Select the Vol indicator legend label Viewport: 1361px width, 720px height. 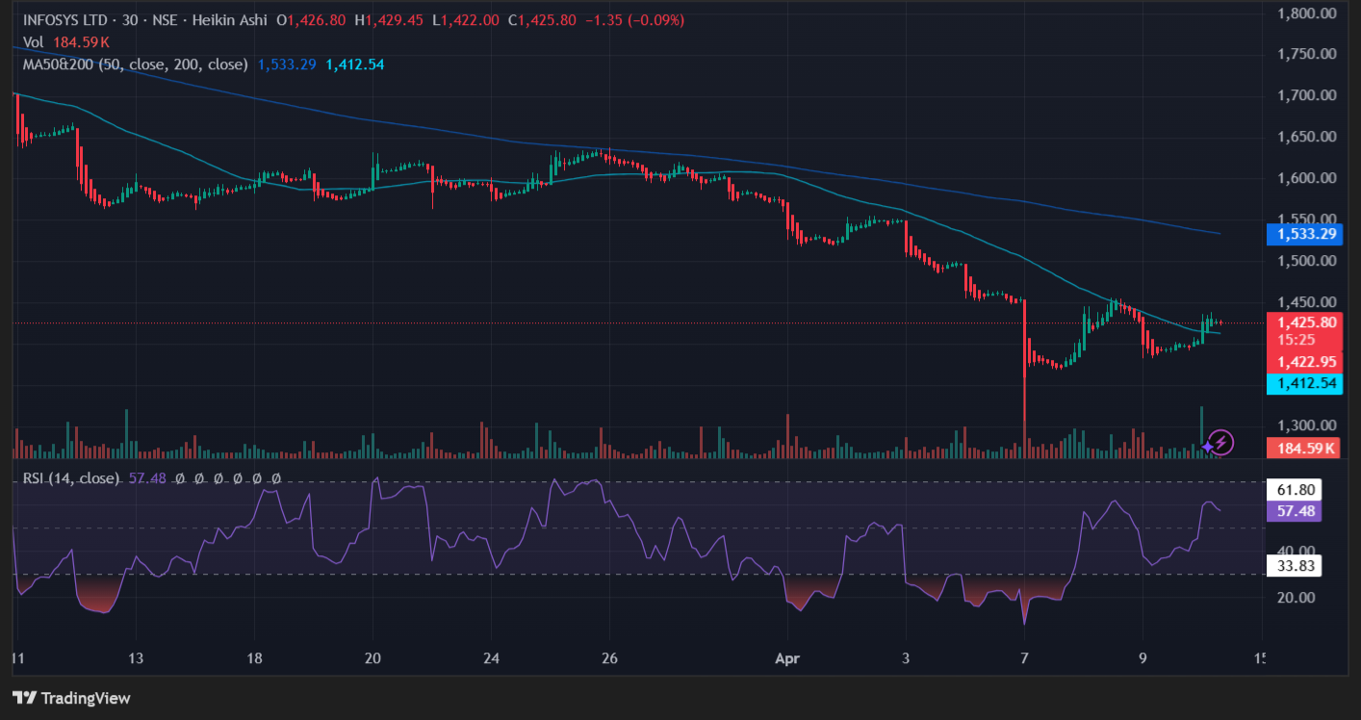pos(34,41)
